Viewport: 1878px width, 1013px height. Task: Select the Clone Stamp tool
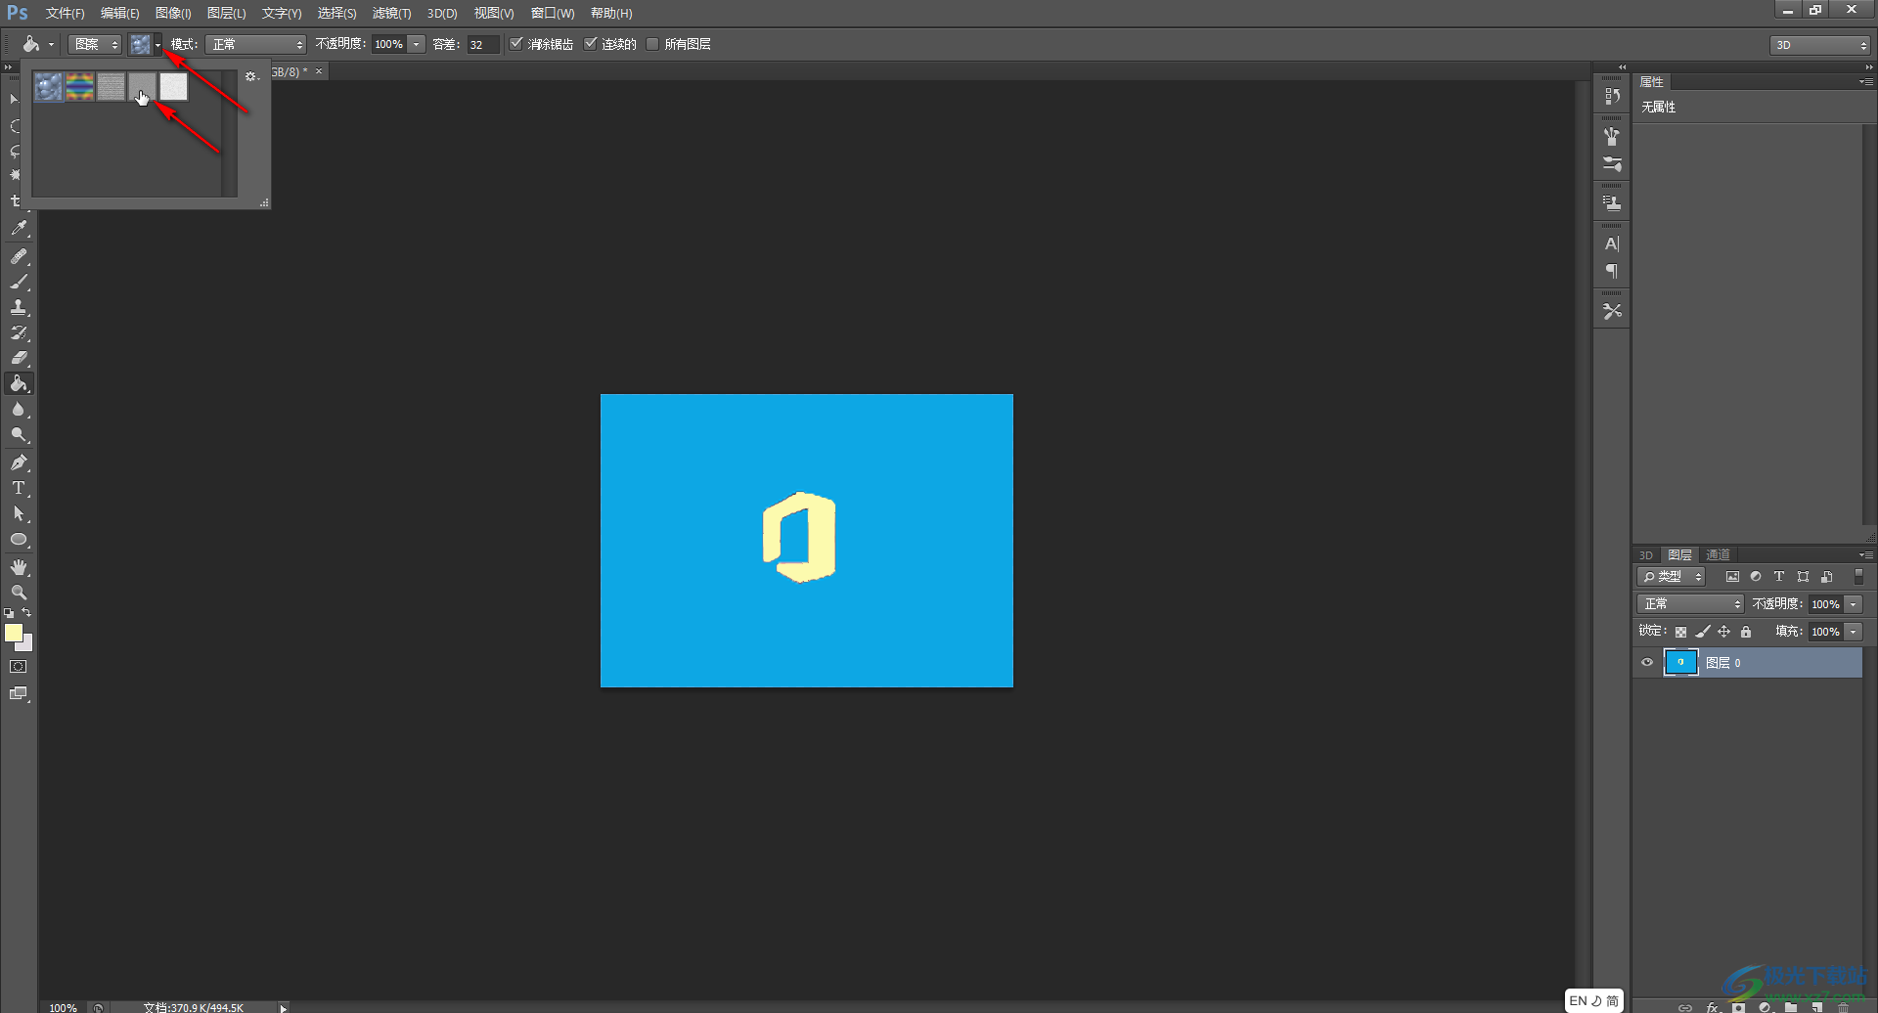19,307
